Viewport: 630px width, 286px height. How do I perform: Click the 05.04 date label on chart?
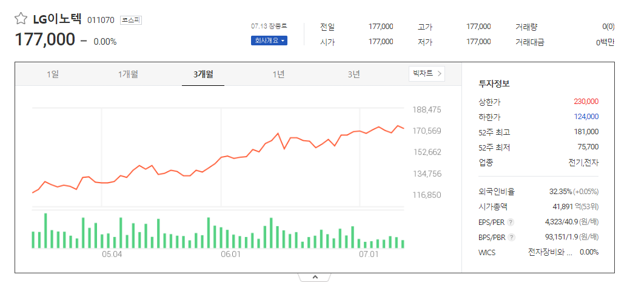click(112, 255)
